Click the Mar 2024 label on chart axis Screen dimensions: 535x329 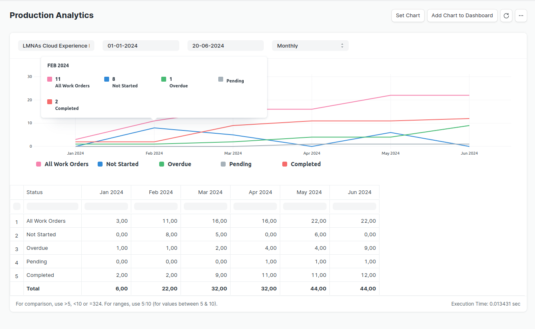[x=233, y=153]
